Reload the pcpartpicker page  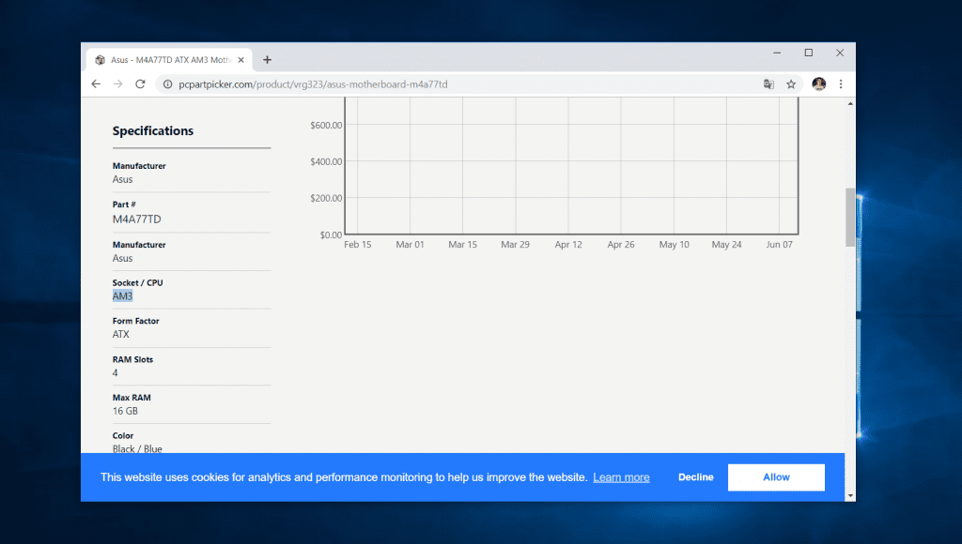(141, 83)
